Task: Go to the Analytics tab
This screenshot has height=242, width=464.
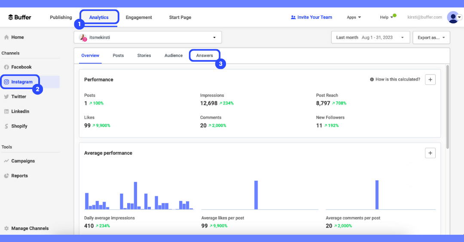Action: 99,18
